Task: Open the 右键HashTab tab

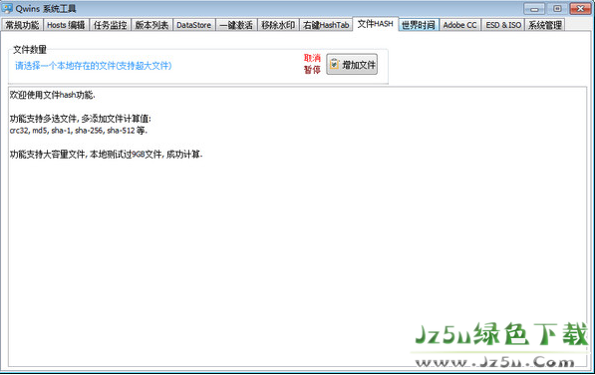Action: (x=326, y=25)
